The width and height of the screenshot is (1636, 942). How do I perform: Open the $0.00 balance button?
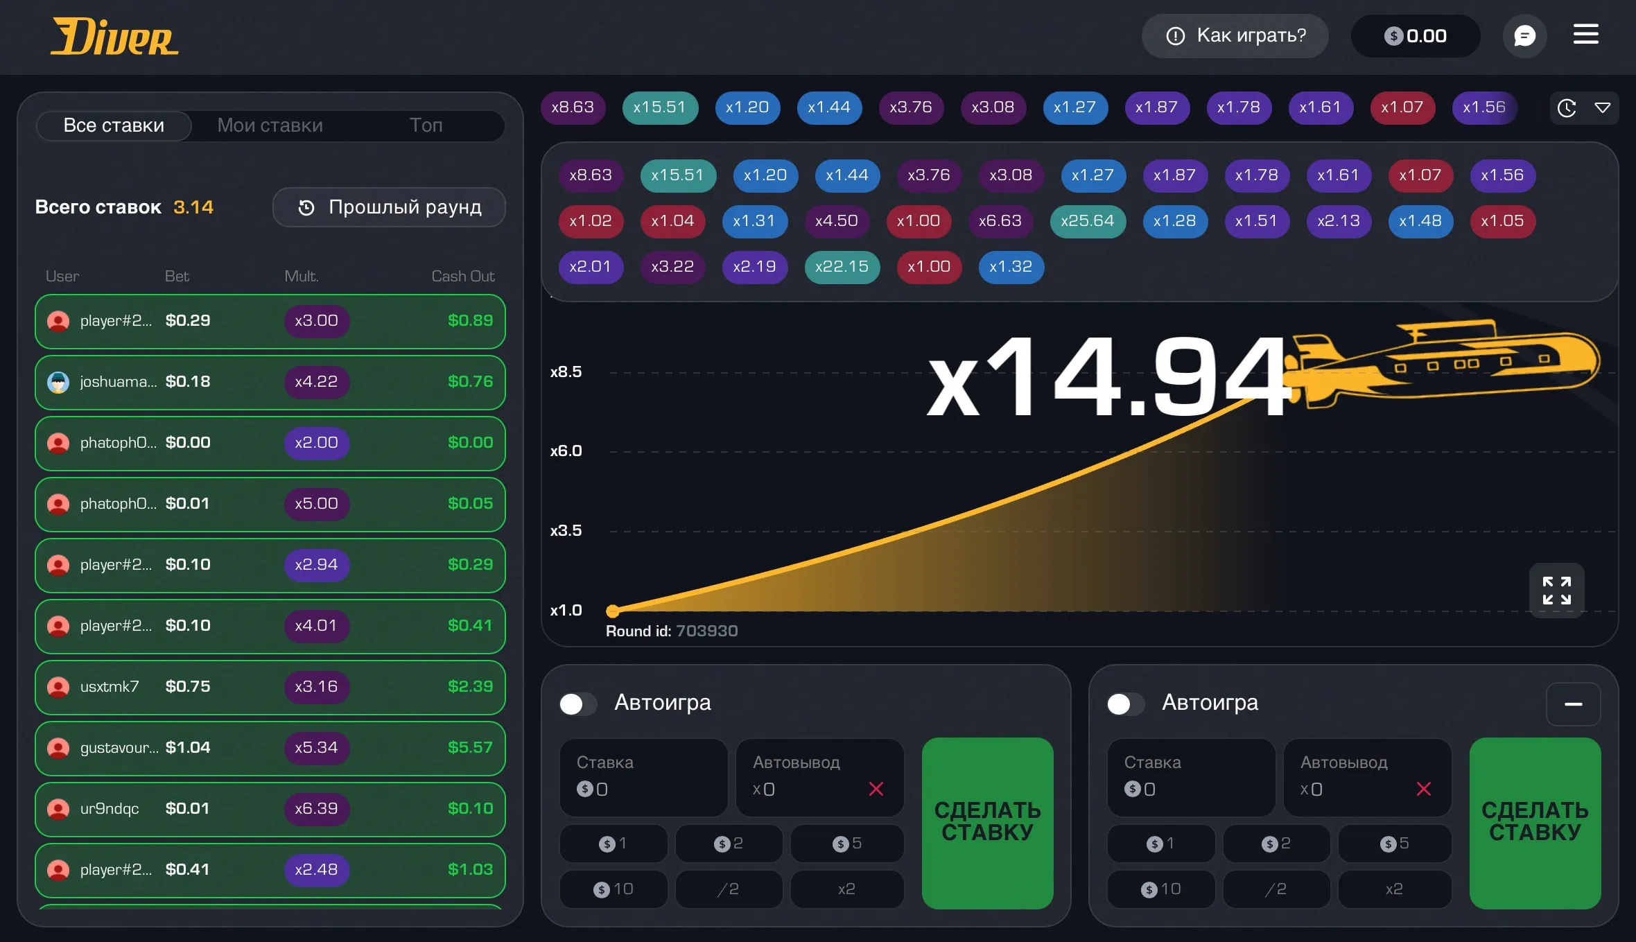click(x=1415, y=36)
